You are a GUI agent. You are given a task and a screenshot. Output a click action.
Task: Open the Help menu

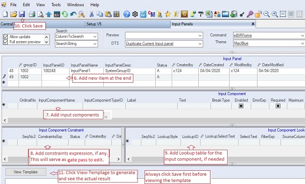pyautogui.click(x=94, y=5)
